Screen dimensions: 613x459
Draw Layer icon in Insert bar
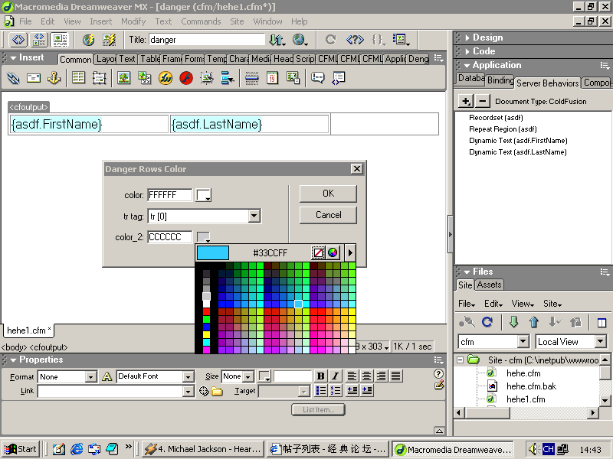(100, 78)
